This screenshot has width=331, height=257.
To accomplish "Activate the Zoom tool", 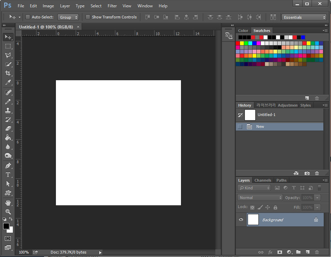I will tap(8, 212).
